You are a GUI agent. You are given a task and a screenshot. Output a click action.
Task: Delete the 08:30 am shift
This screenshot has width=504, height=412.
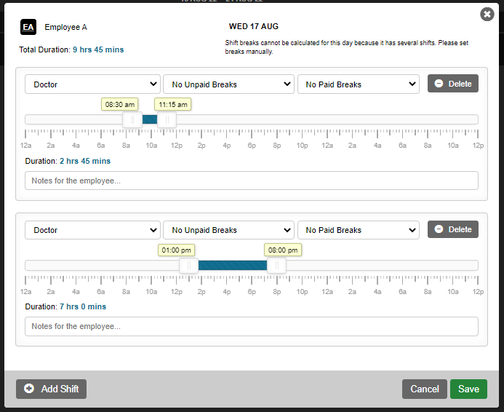[453, 84]
